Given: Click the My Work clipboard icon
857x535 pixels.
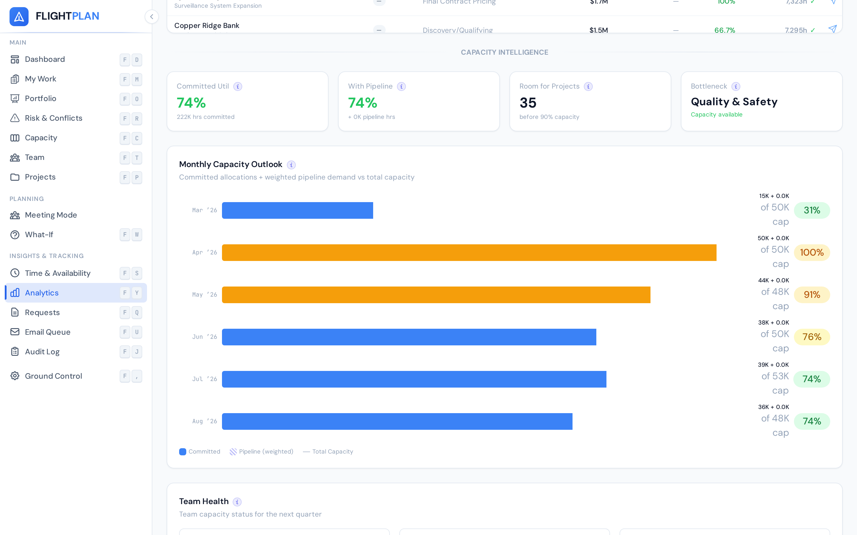Looking at the screenshot, I should (15, 79).
